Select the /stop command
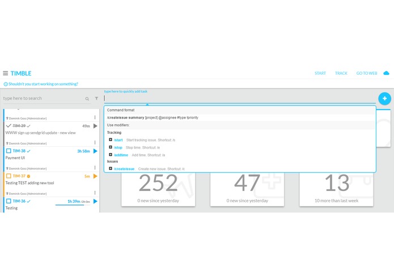This screenshot has height=280, width=394. (118, 148)
